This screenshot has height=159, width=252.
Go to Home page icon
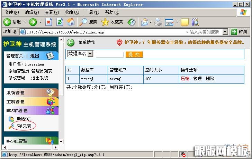pos(71,22)
